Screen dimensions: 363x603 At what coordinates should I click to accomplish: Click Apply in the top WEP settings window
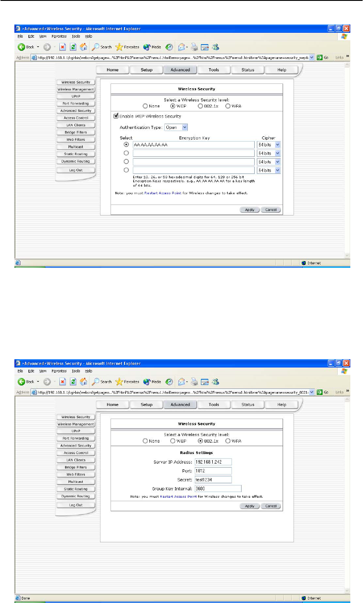click(x=249, y=210)
